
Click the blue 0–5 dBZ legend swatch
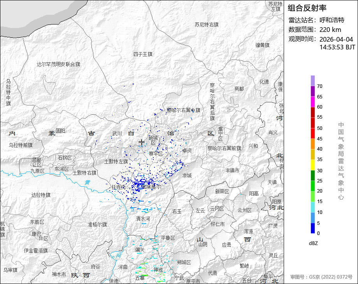312,228
